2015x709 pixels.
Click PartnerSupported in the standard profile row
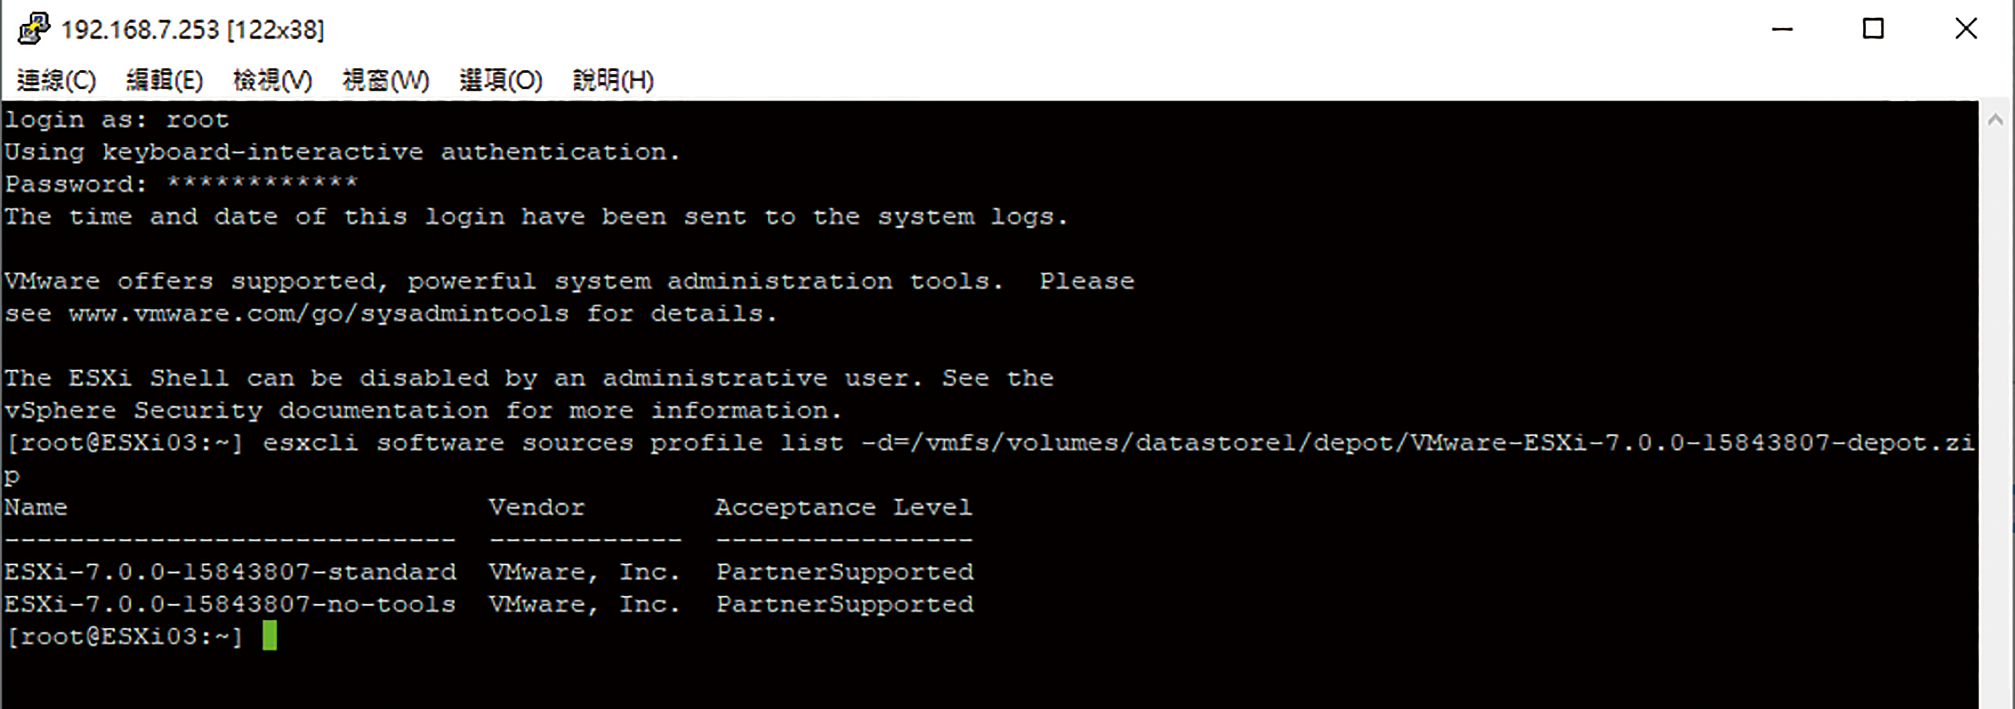point(845,572)
